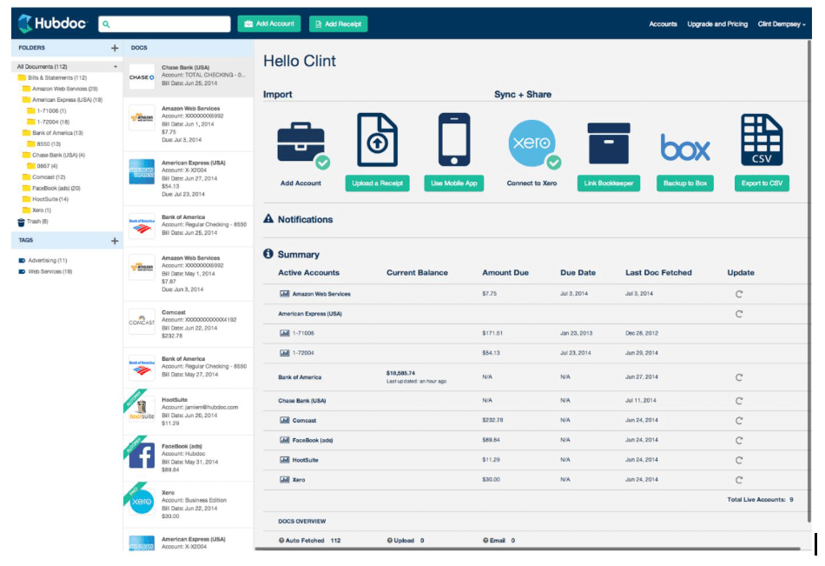Image resolution: width=825 pixels, height=566 pixels.
Task: Click the Box logo icon
Action: point(685,147)
